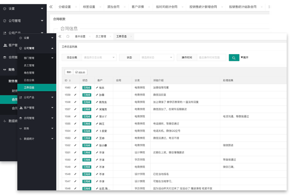Open the 日志分类 dropdown
The image size is (299, 195).
coord(99,58)
